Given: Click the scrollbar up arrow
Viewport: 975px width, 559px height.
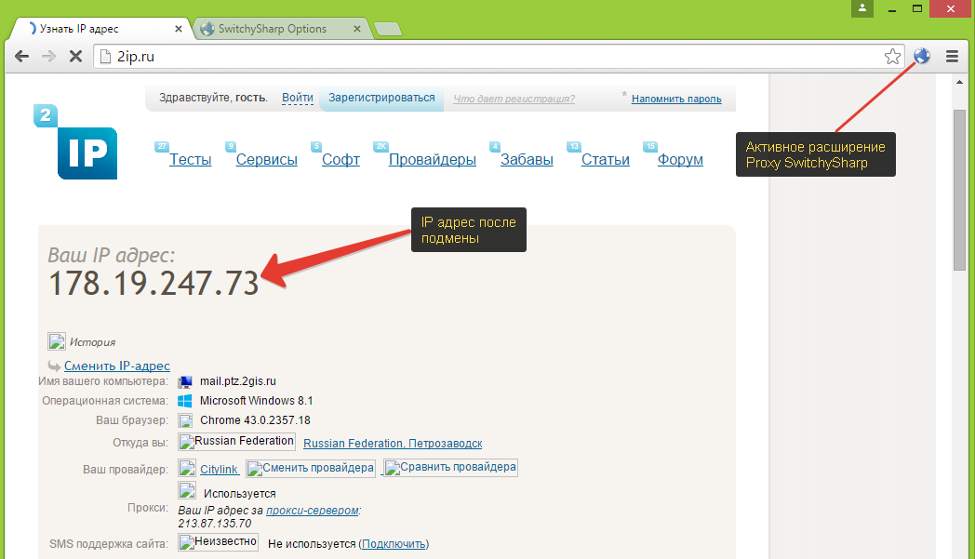Looking at the screenshot, I should tap(959, 82).
